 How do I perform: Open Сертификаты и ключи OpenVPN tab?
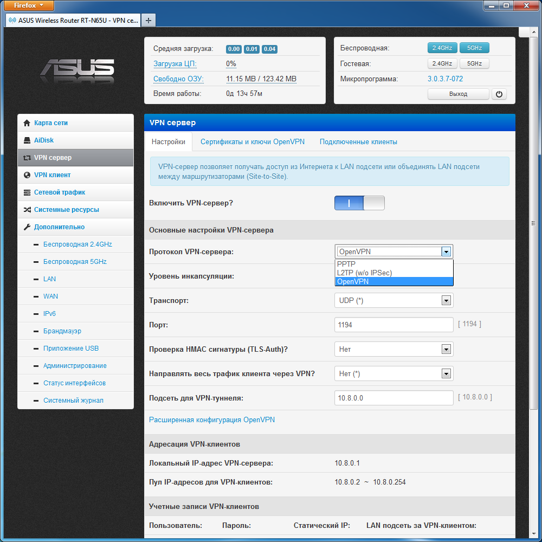click(x=253, y=141)
